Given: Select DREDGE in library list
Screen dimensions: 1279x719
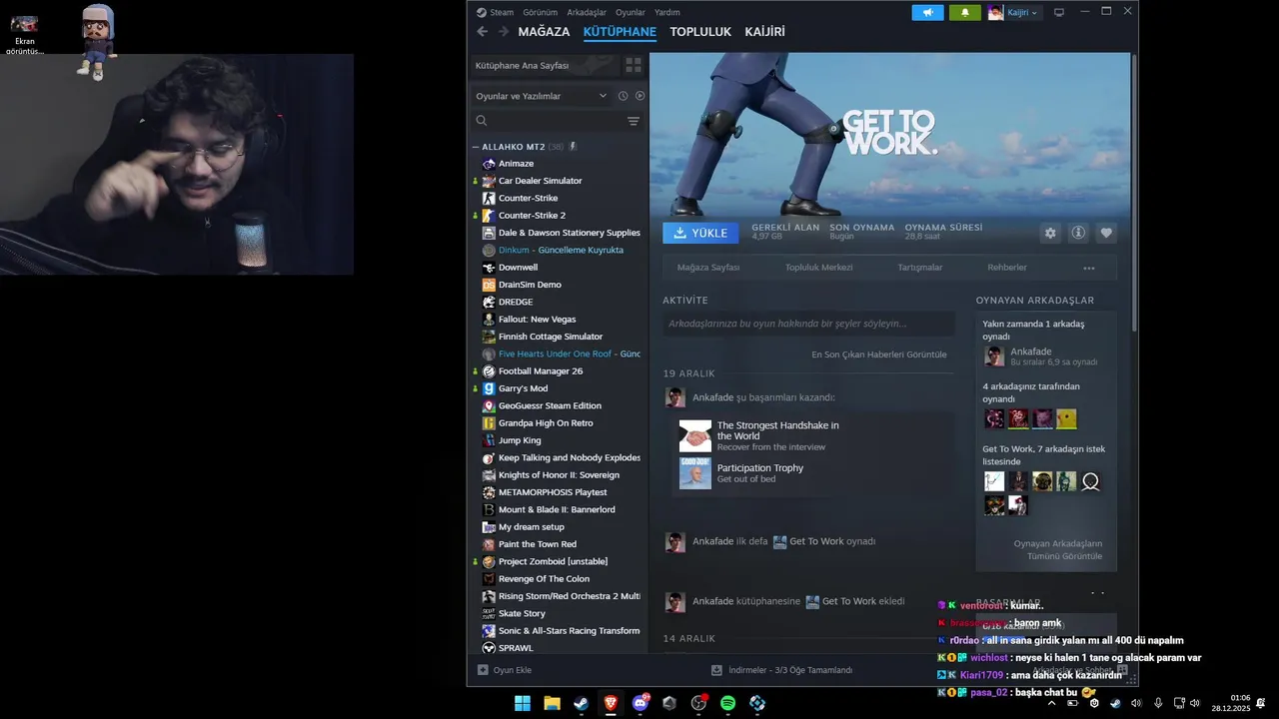Looking at the screenshot, I should click(516, 302).
